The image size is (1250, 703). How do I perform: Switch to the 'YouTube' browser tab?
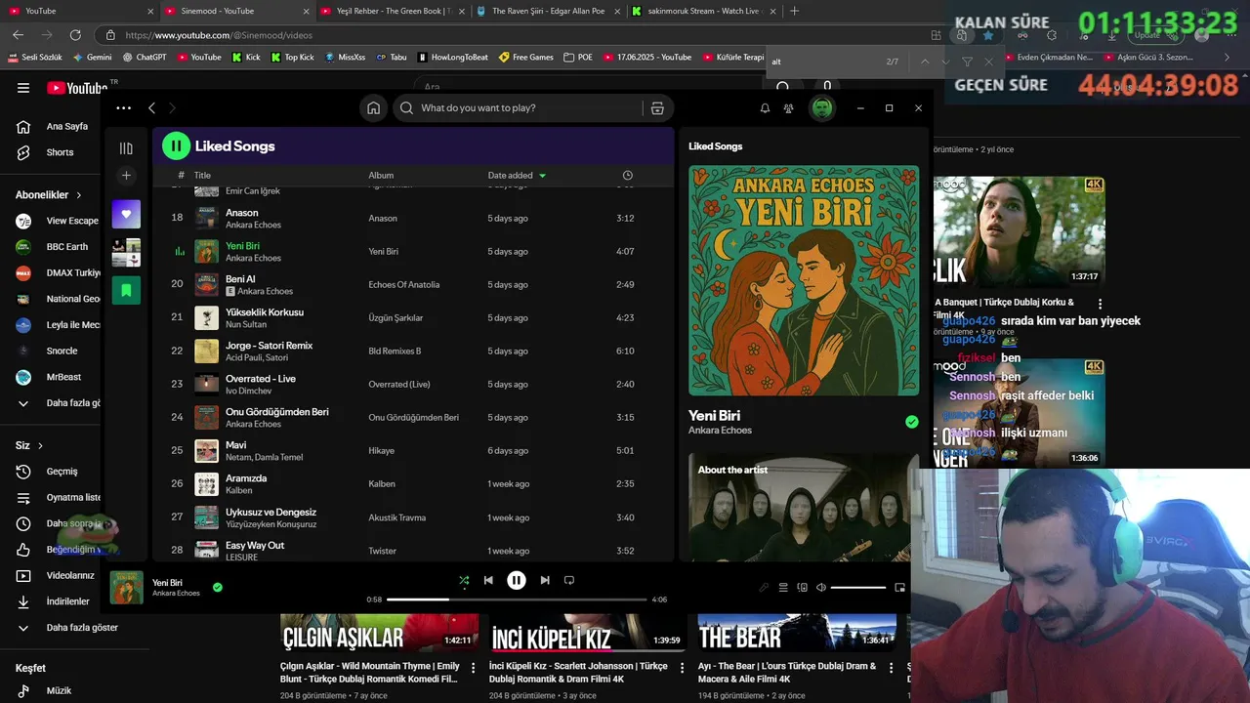coord(79,11)
